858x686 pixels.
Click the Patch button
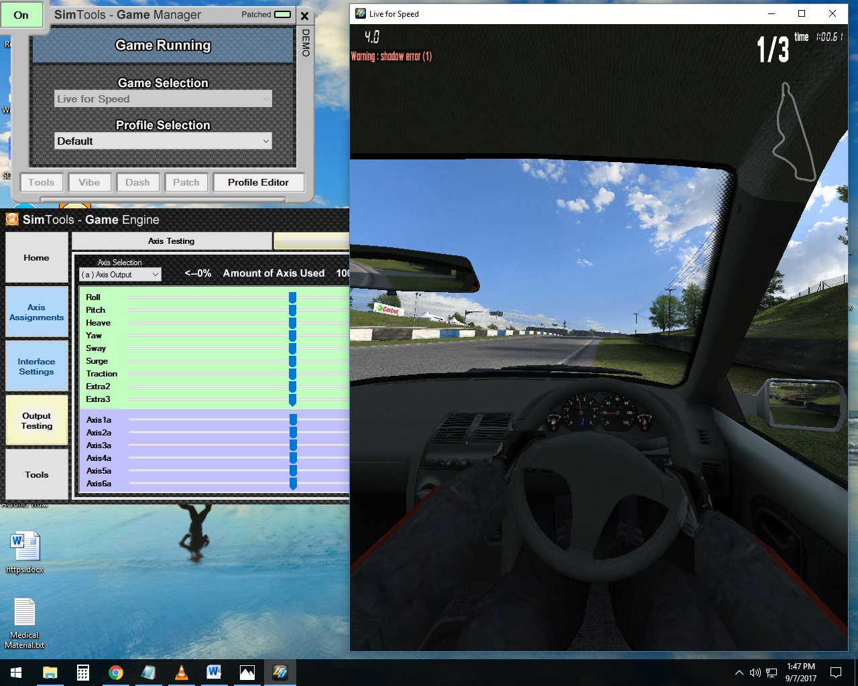pyautogui.click(x=186, y=182)
